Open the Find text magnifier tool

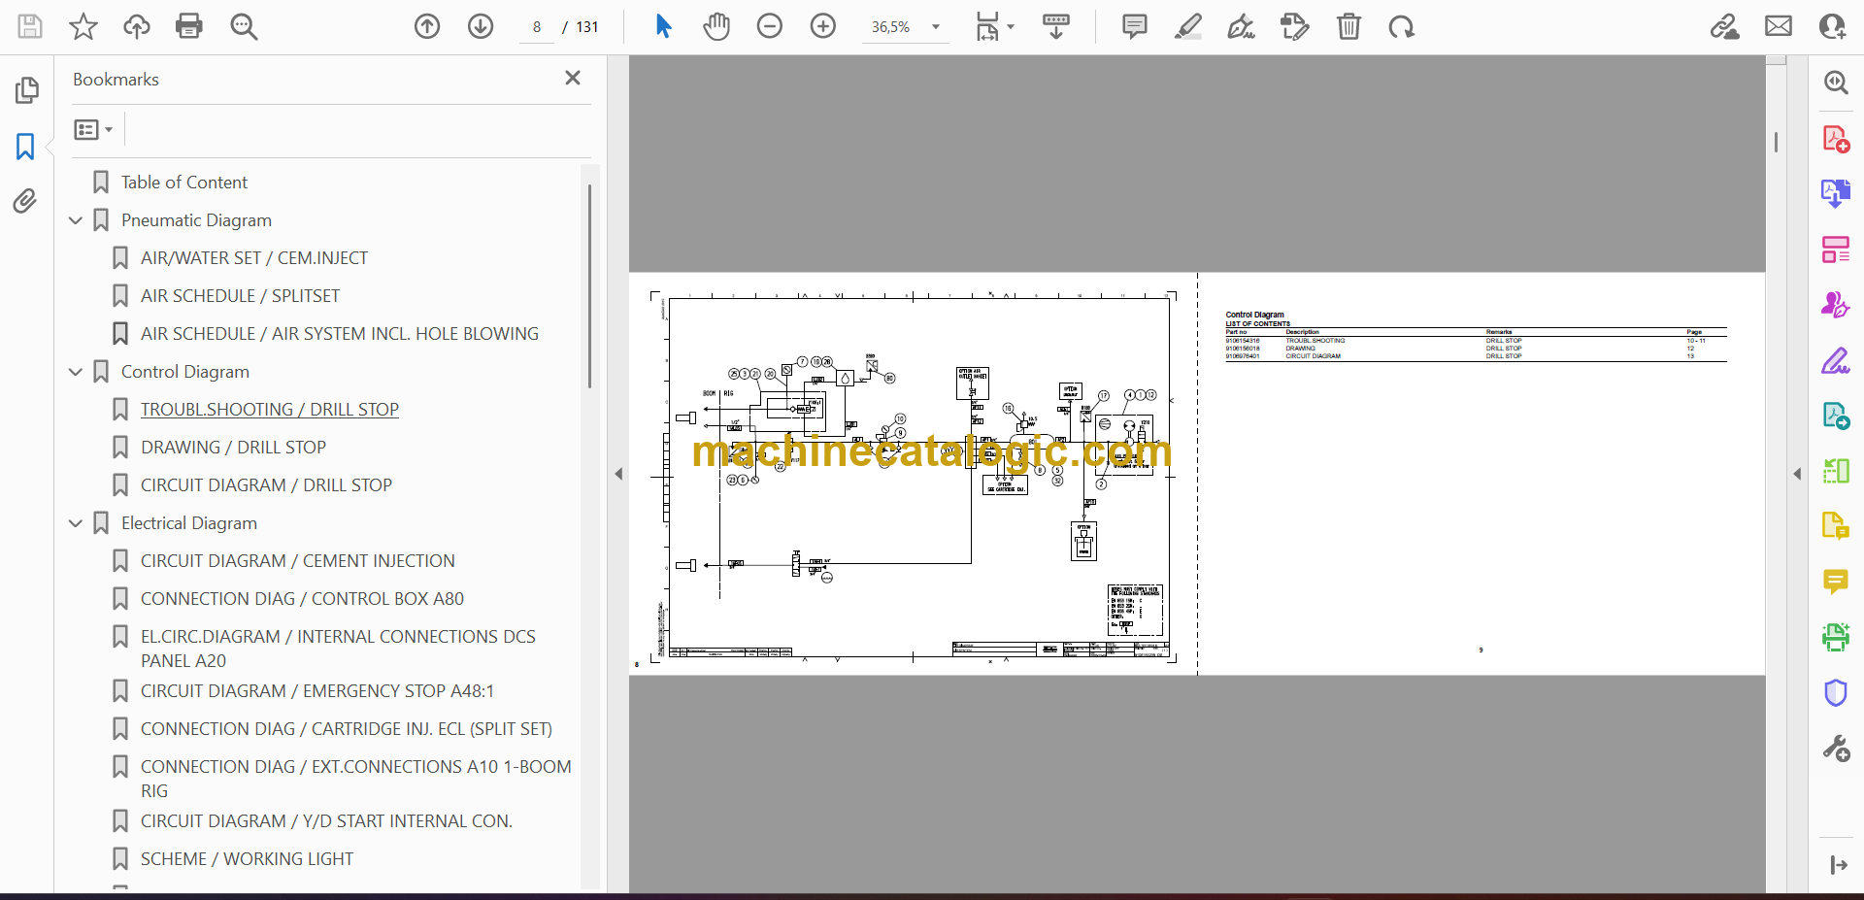tap(244, 26)
